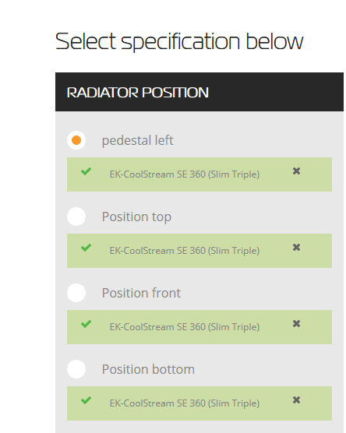Screen dimensions: 346x433
Task: Click the pedestal left label
Action: tap(138, 140)
